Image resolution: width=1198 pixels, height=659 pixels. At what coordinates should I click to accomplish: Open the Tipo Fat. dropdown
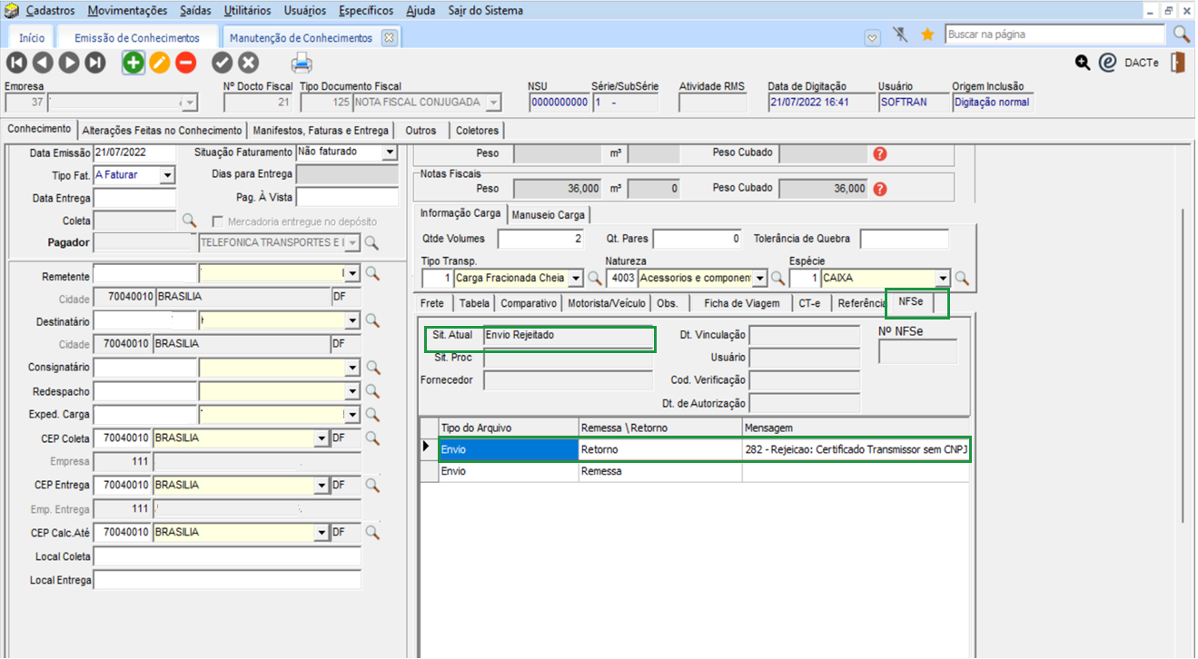[167, 175]
